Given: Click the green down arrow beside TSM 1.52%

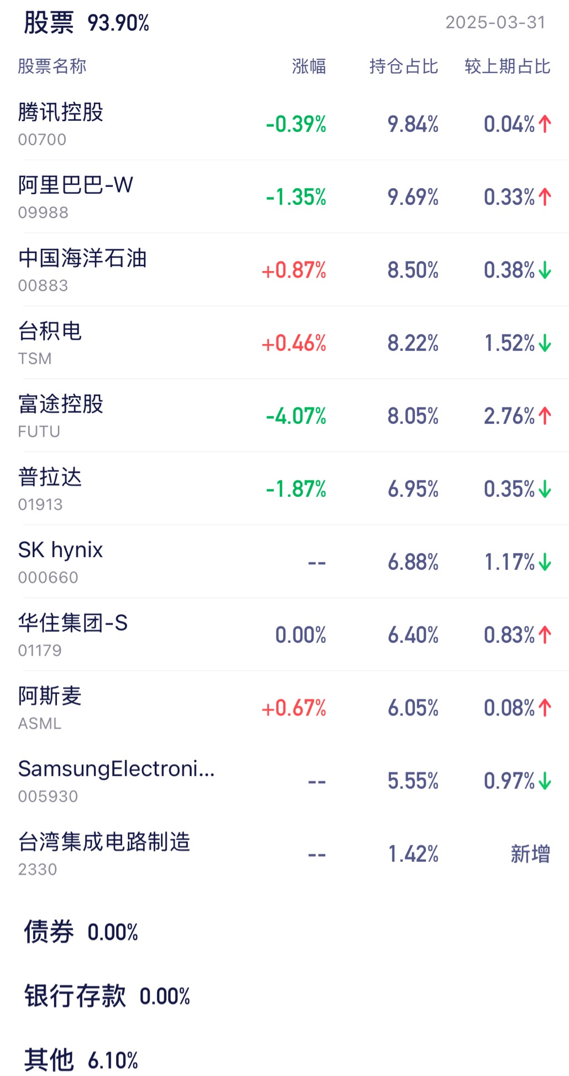Looking at the screenshot, I should 545,343.
